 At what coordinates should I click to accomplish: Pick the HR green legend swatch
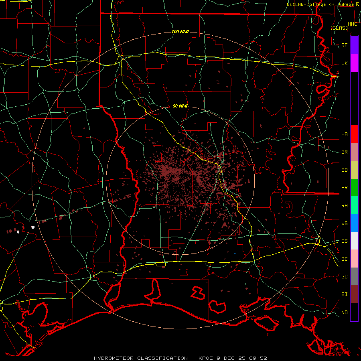click(354, 188)
